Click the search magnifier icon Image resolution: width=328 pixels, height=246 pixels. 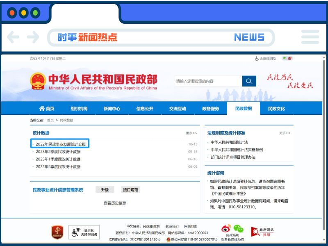(x=249, y=81)
